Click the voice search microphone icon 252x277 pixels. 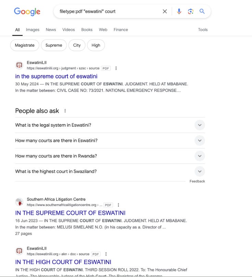[x=179, y=11]
